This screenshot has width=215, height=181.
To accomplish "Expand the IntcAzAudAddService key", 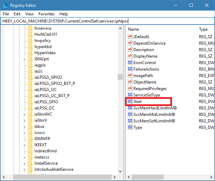I will [25, 170].
